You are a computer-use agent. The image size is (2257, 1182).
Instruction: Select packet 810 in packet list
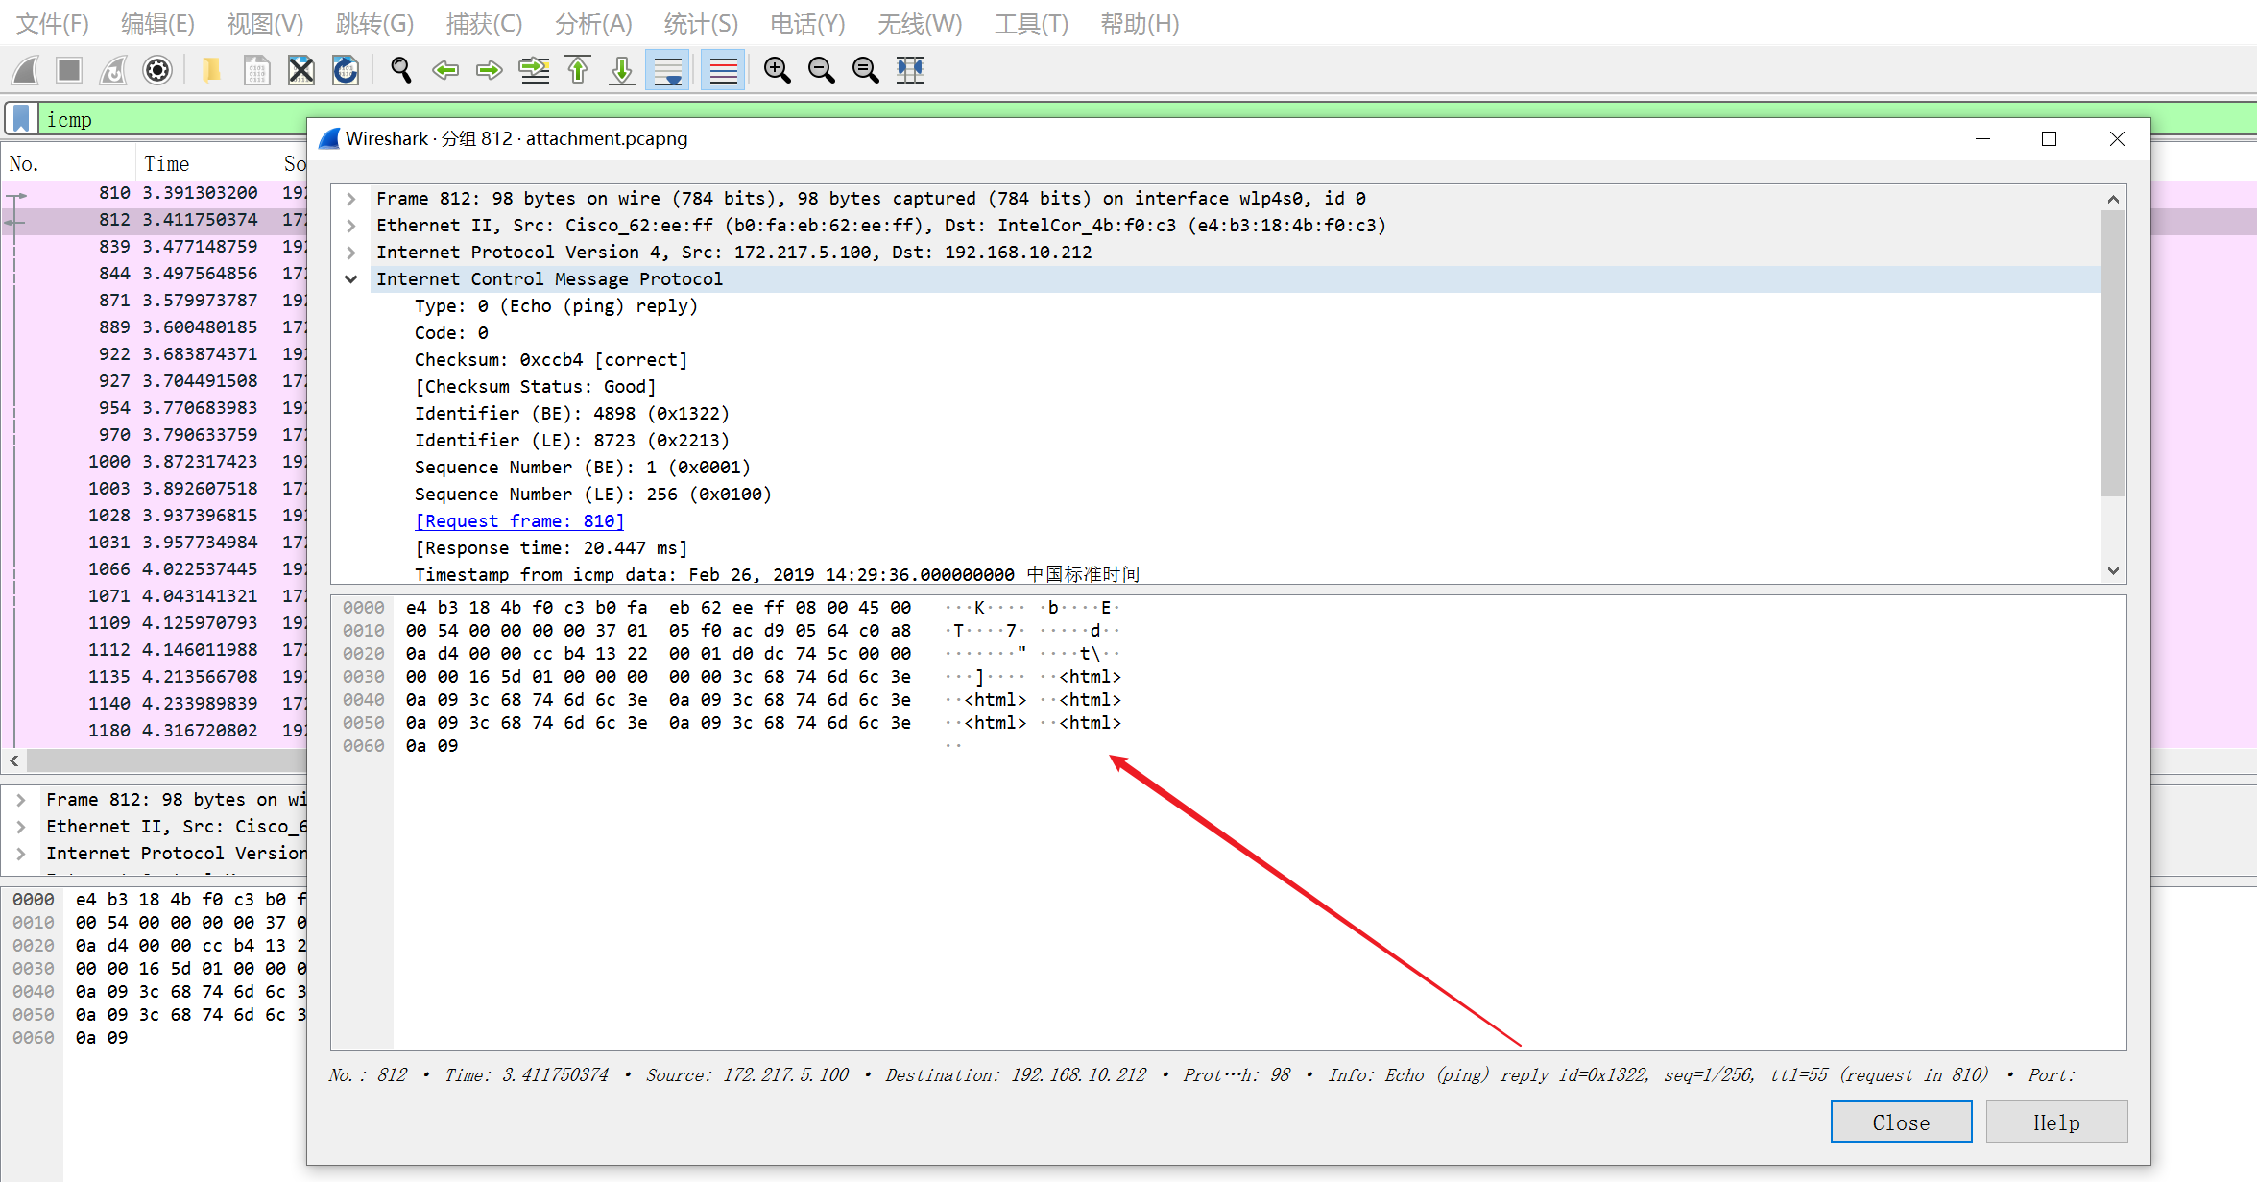[156, 193]
